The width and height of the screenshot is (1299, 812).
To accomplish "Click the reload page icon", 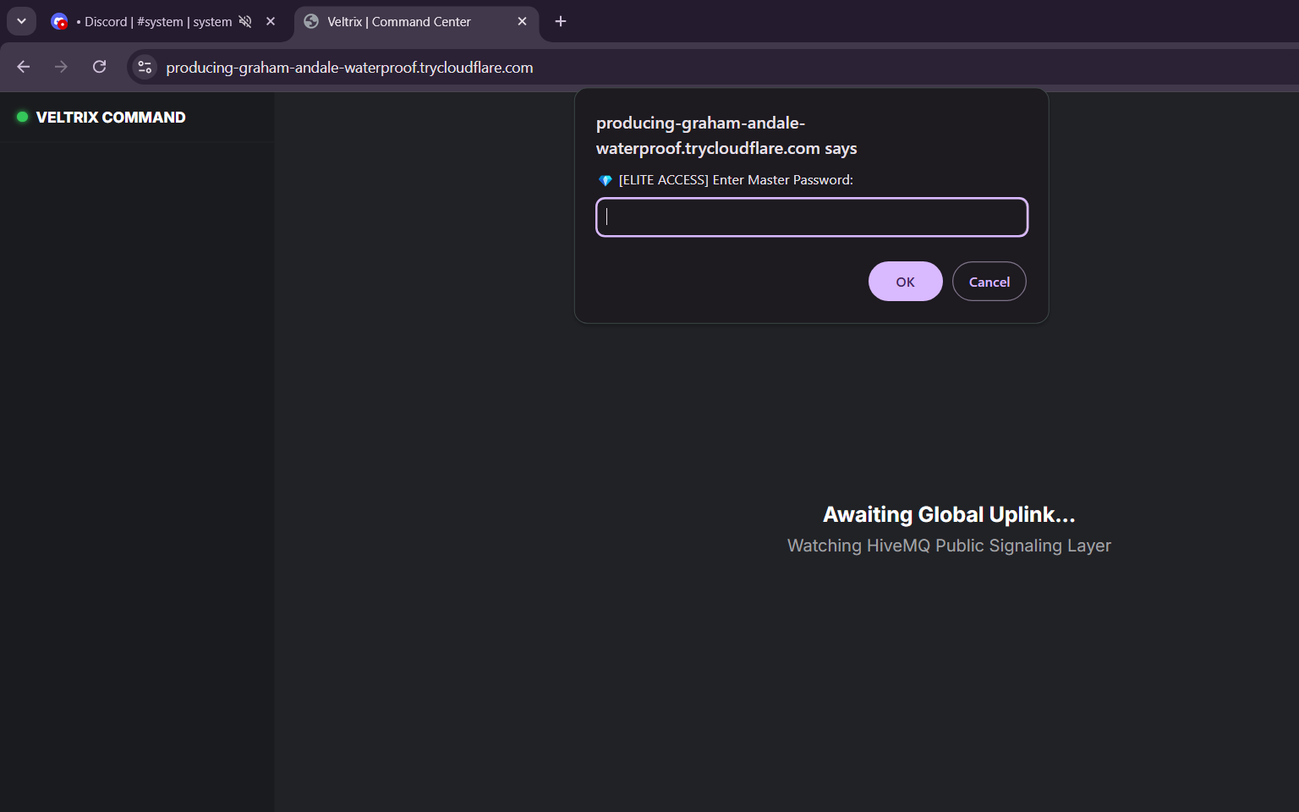I will click(x=99, y=67).
